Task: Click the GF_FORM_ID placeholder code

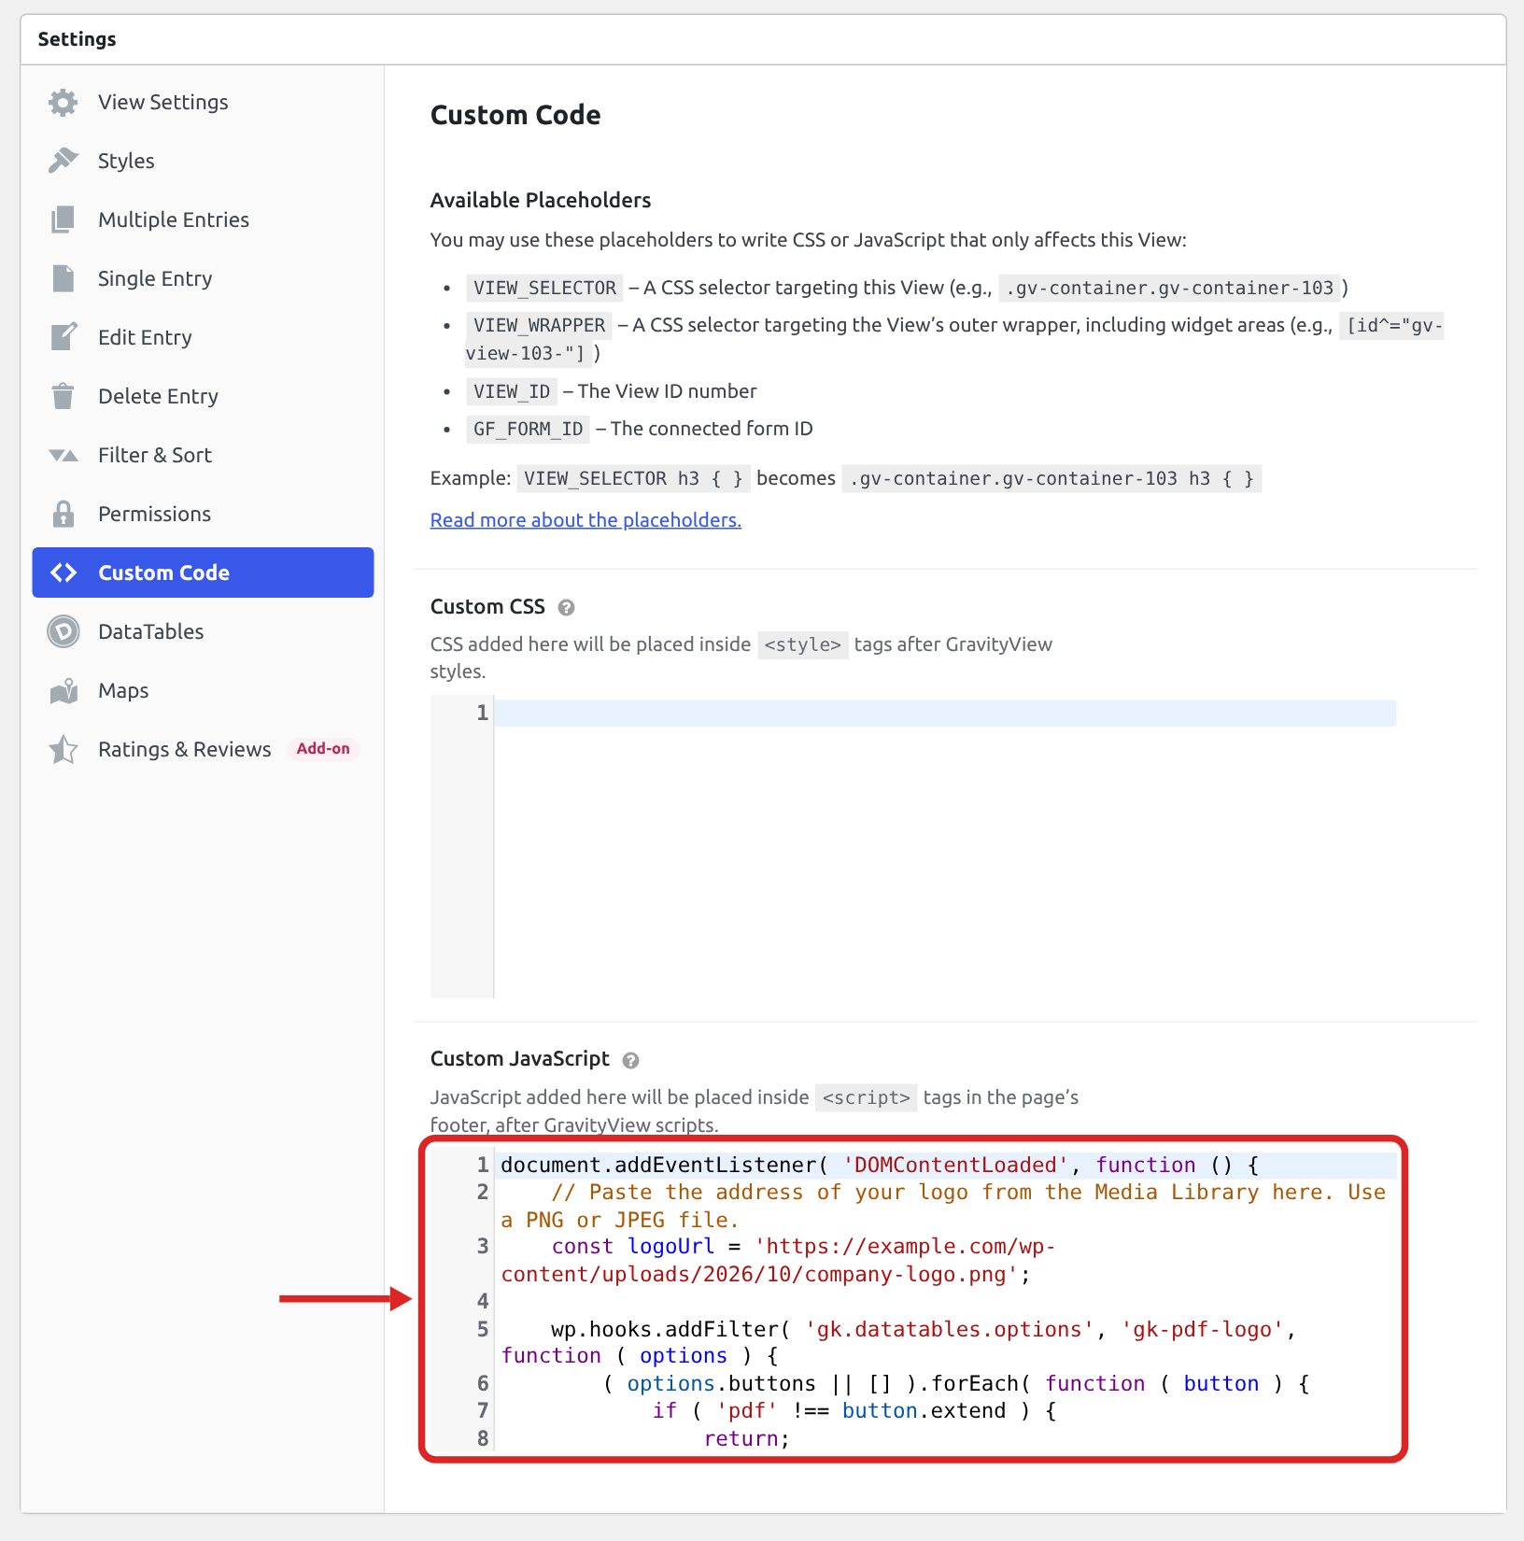Action: [528, 429]
